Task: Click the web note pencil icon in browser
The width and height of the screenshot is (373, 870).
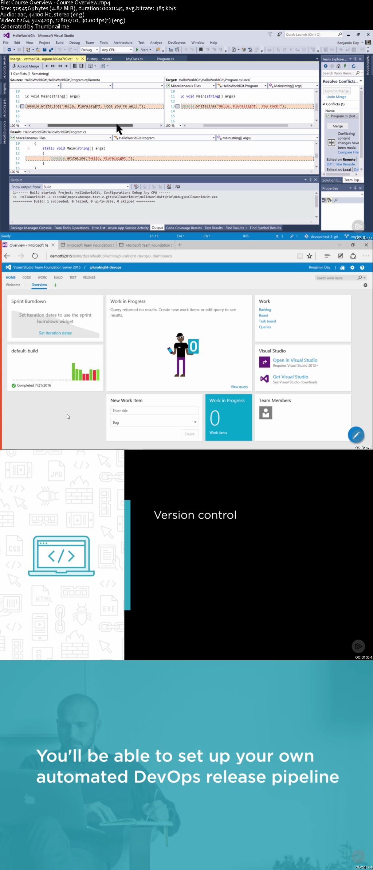Action: click(340, 256)
